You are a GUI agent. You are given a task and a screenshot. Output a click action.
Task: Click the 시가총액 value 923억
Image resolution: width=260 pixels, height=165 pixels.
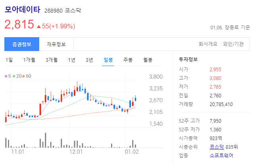pyautogui.click(x=216, y=138)
